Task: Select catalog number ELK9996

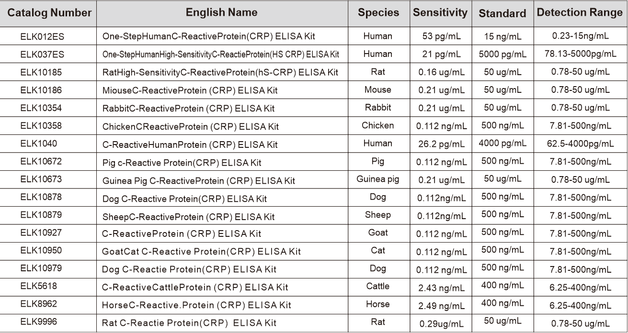Action: (39, 322)
